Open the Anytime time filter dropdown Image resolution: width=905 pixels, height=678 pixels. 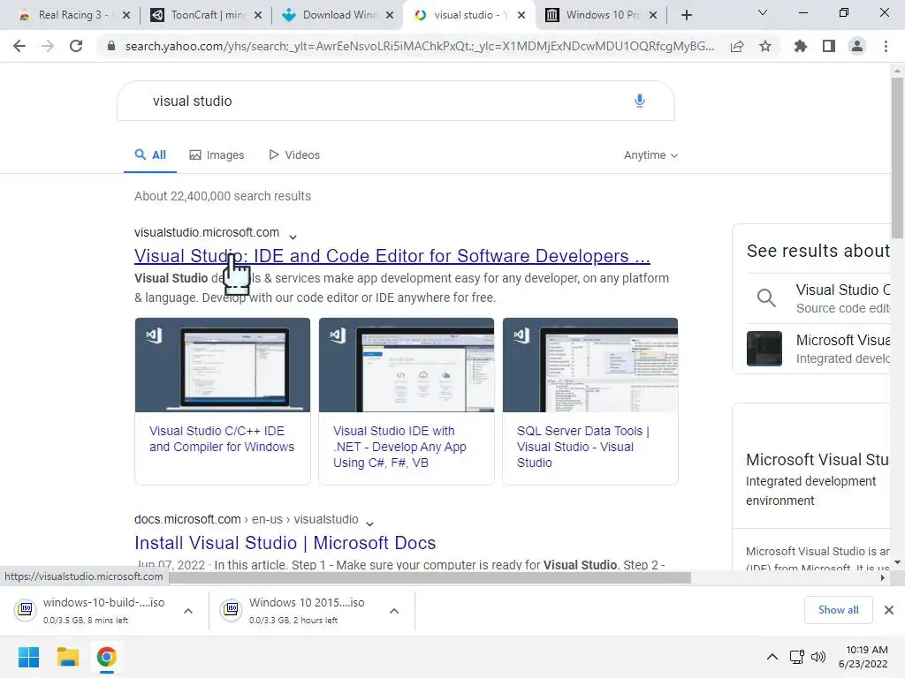click(650, 155)
